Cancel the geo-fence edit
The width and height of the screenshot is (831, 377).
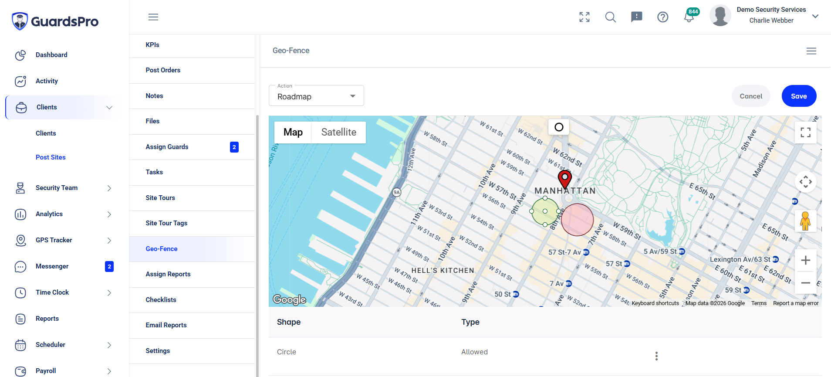tap(751, 96)
